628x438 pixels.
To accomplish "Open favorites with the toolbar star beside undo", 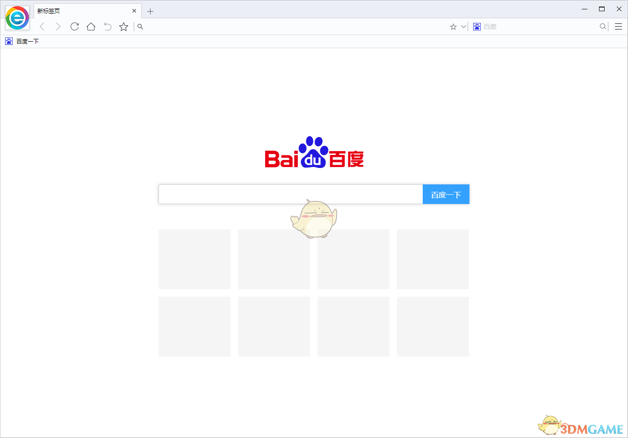I will point(123,27).
